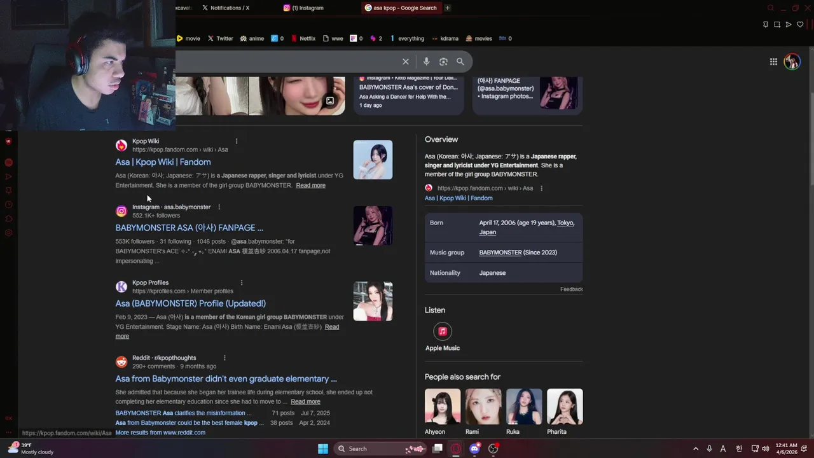This screenshot has width=814, height=458.
Task: Click the Kpop Profiles site favicon
Action: tap(121, 287)
